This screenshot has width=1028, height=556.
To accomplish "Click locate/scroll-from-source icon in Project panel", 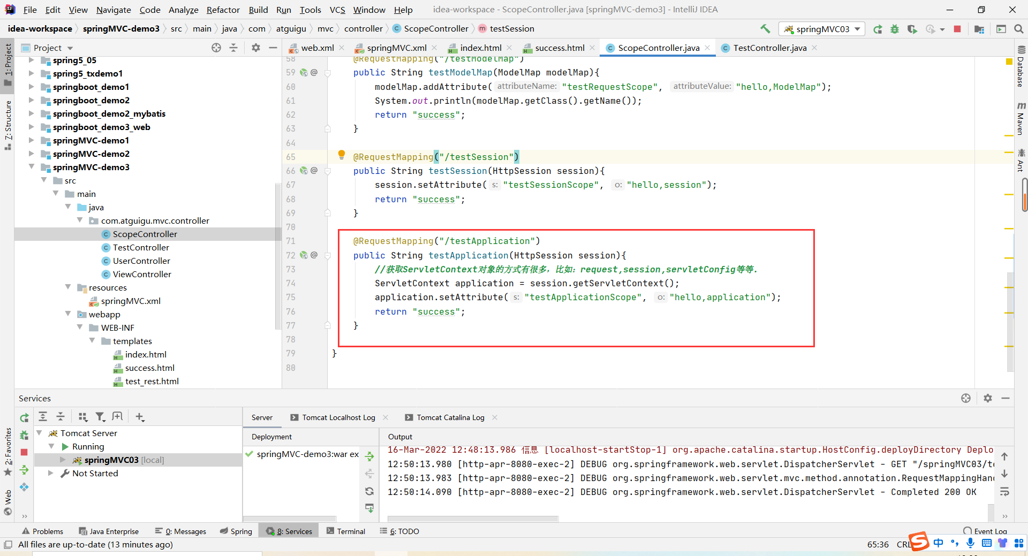I will coord(216,48).
